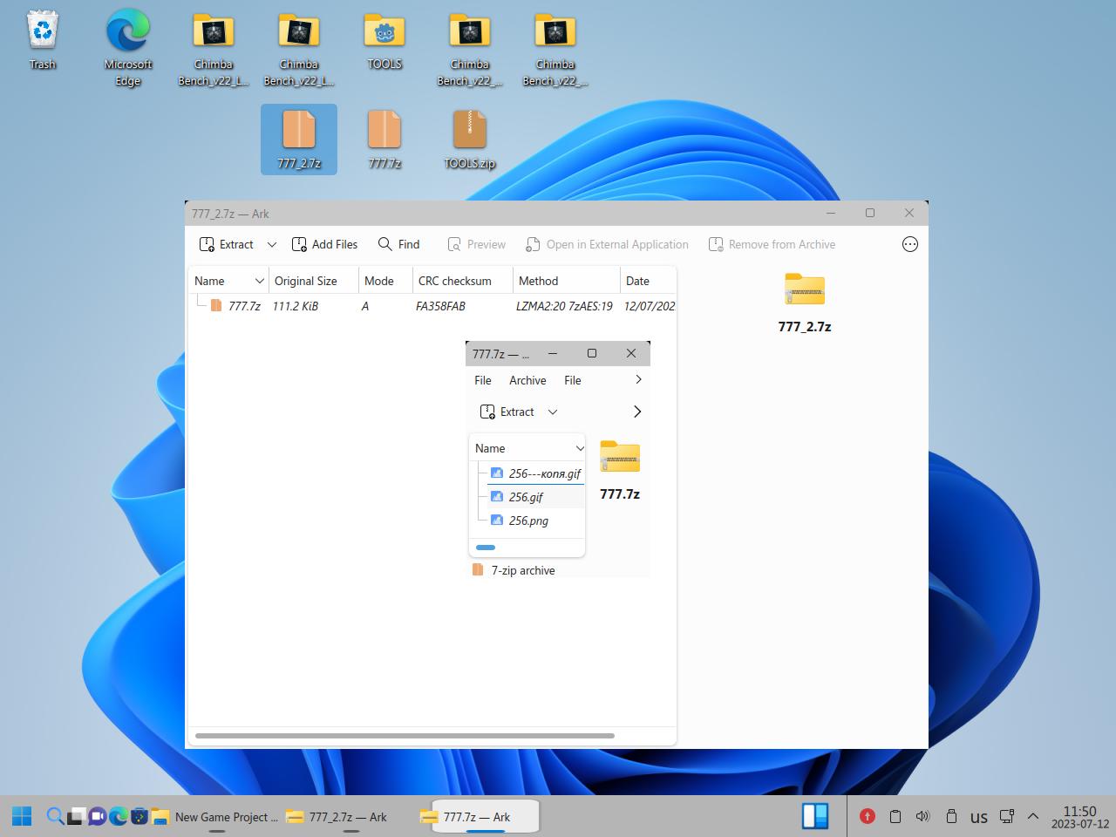The height and width of the screenshot is (837, 1116).
Task: Expand the system tray hidden icons arrow
Action: 1033,816
